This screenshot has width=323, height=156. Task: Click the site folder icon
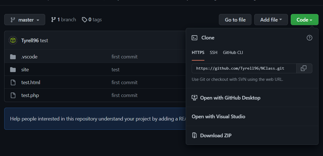pos(13,70)
